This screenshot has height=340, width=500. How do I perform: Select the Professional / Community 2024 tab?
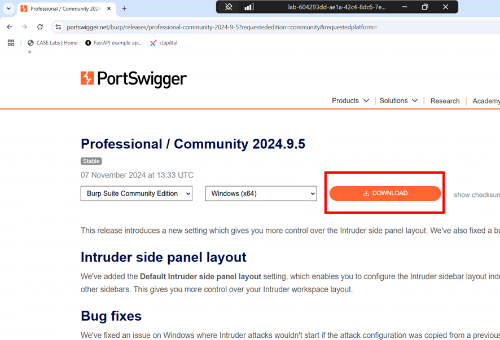(65, 8)
